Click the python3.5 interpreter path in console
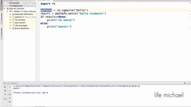This screenshot has width=191, height=107. point(46,86)
